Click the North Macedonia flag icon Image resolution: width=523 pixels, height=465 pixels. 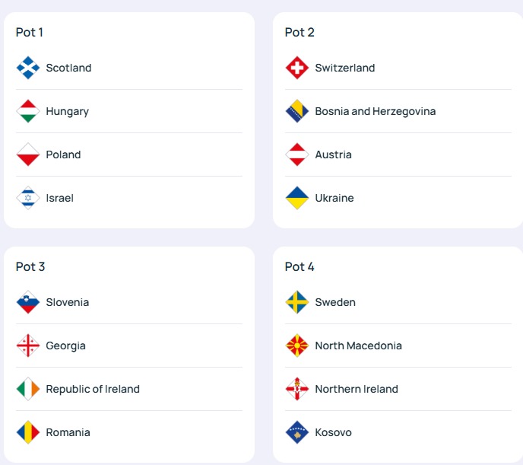click(297, 346)
